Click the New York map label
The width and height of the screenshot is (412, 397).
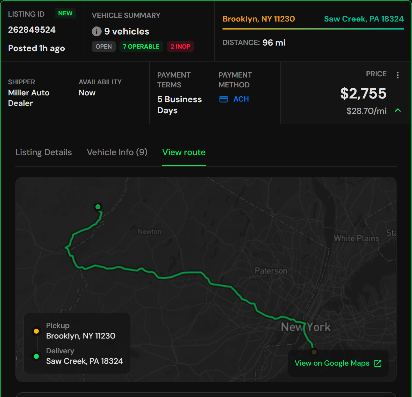click(x=306, y=327)
